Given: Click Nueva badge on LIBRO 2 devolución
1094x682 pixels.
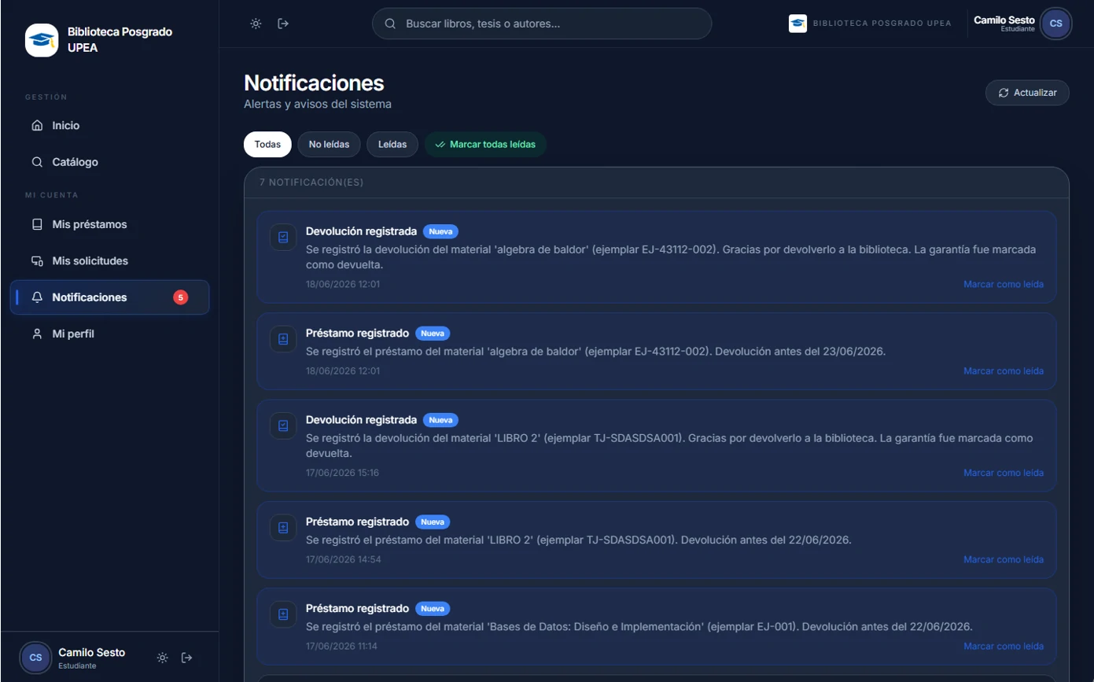Looking at the screenshot, I should click(440, 420).
